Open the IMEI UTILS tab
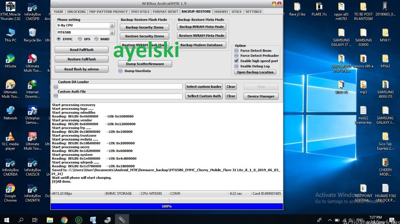 pos(140,12)
